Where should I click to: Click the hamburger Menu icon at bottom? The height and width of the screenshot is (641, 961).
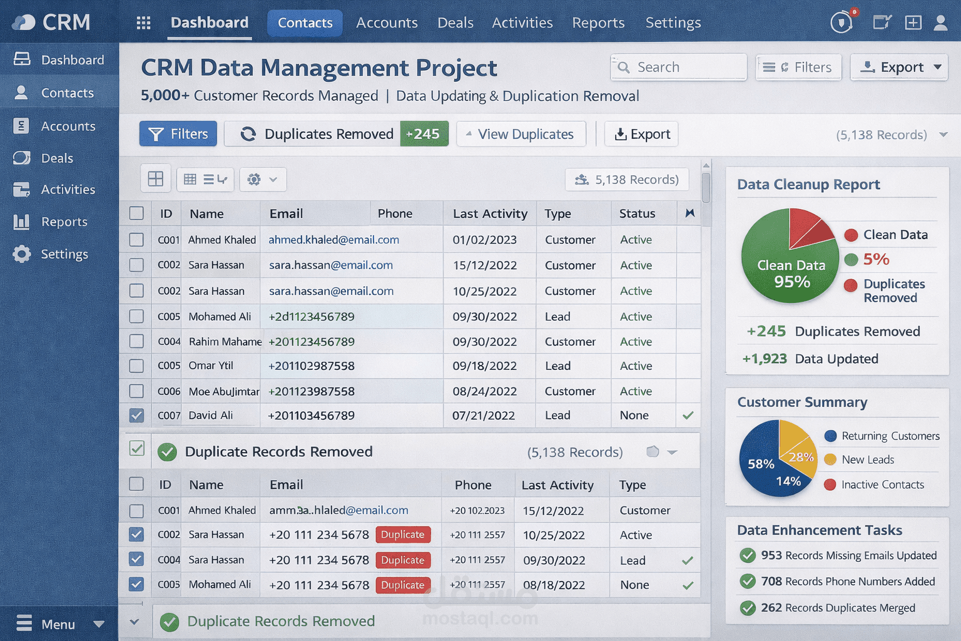(x=24, y=623)
